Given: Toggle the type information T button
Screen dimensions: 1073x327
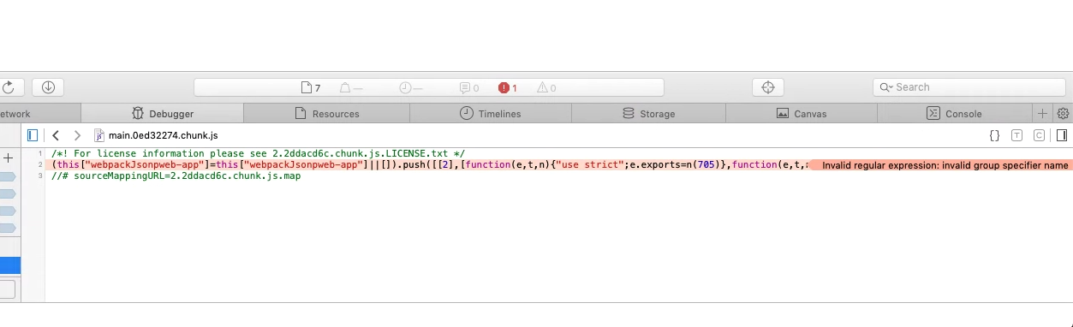Looking at the screenshot, I should pyautogui.click(x=1016, y=135).
